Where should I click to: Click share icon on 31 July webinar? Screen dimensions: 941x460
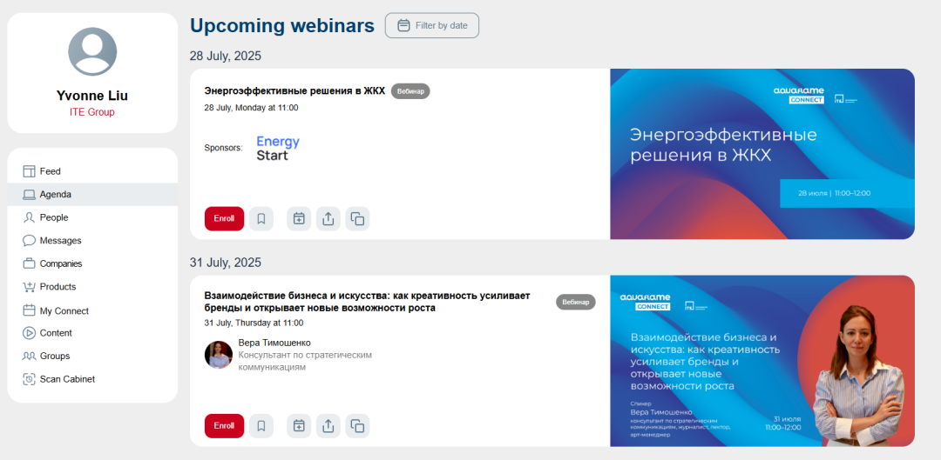(328, 426)
